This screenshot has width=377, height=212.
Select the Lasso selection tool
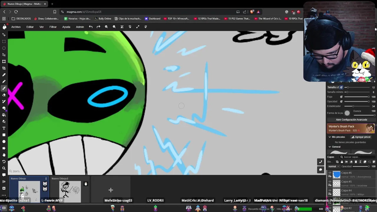[4, 55]
